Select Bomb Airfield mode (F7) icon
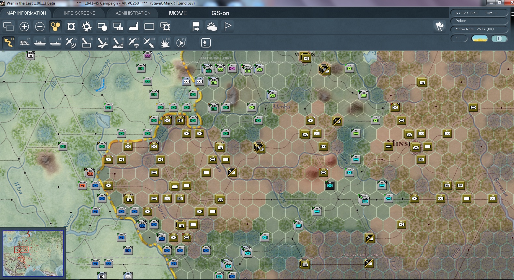This screenshot has width=514, height=280. click(x=102, y=43)
